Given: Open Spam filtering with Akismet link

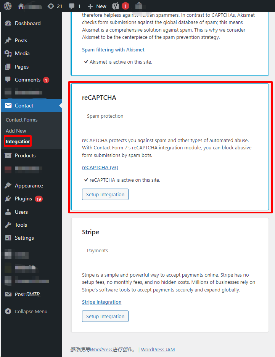Looking at the screenshot, I should tap(113, 50).
